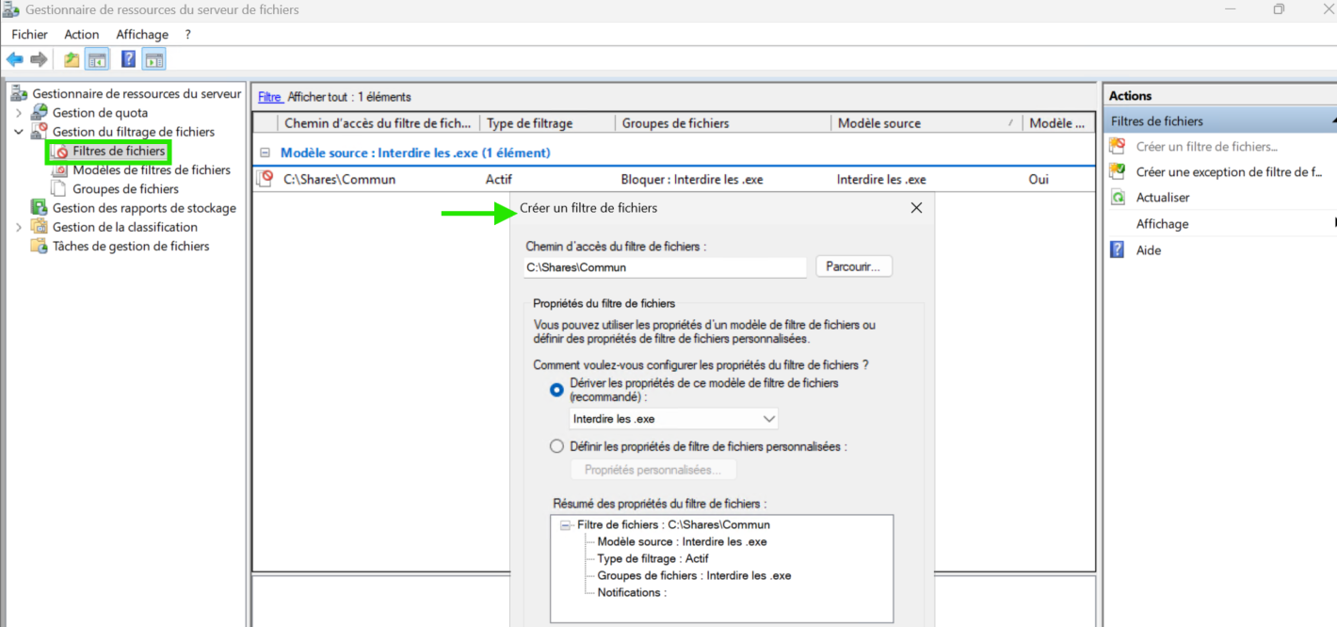Collapse the Modèle source group header
This screenshot has height=627, width=1337.
coord(265,153)
